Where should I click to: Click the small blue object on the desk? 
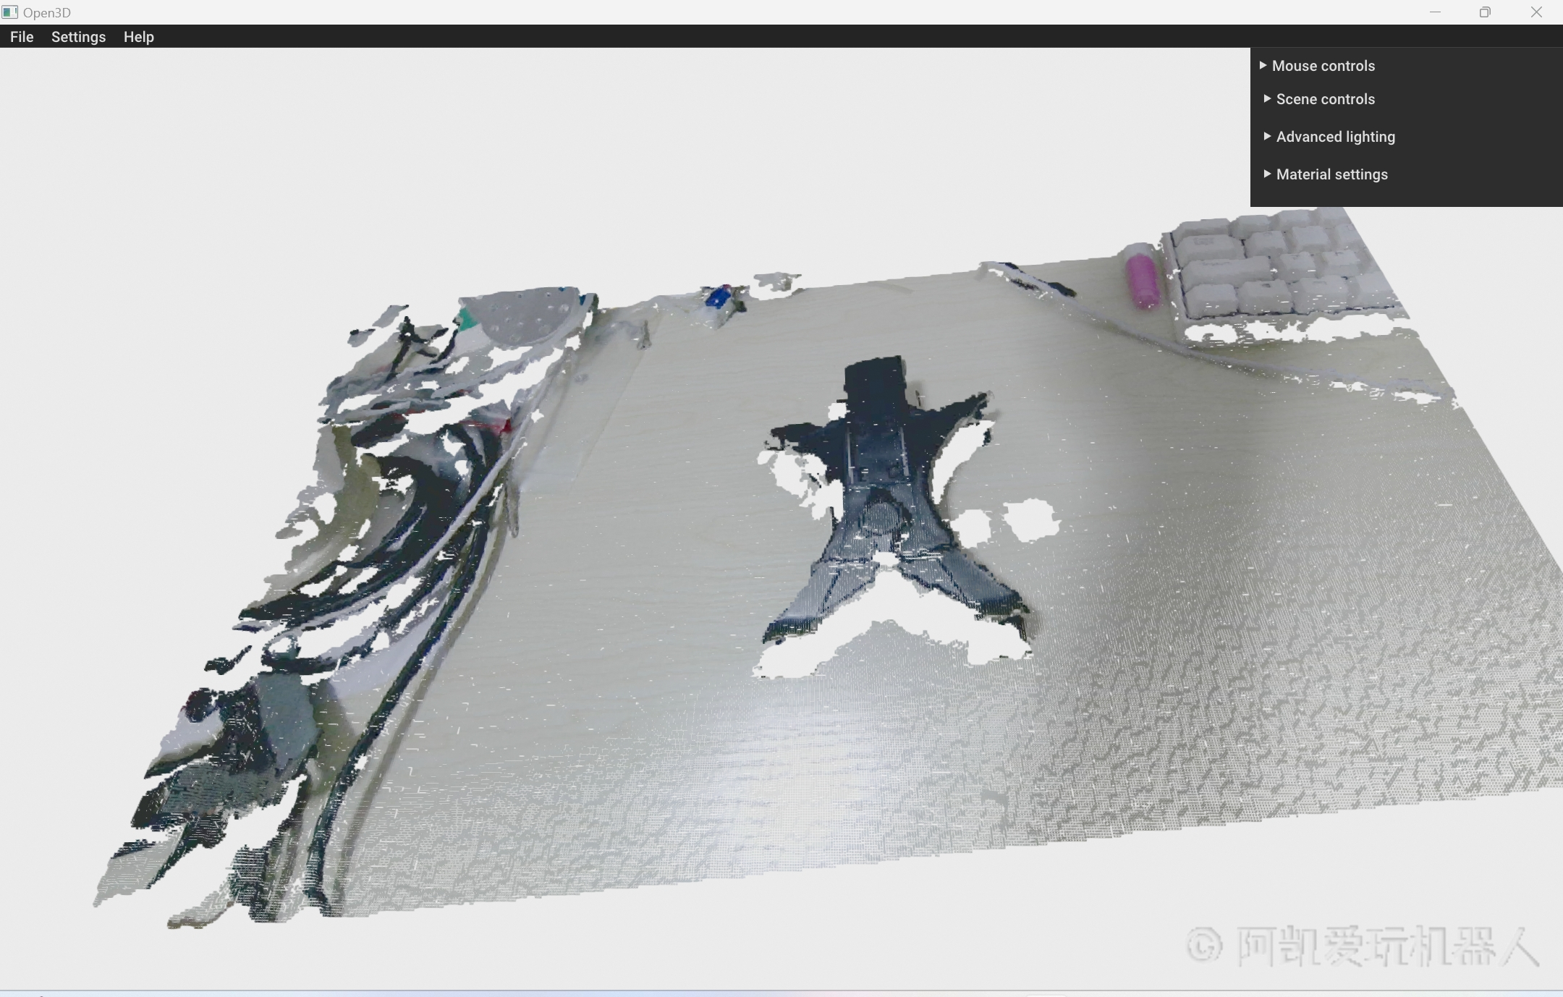[x=718, y=297]
